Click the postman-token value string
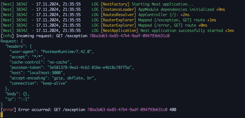 (x=90, y=67)
